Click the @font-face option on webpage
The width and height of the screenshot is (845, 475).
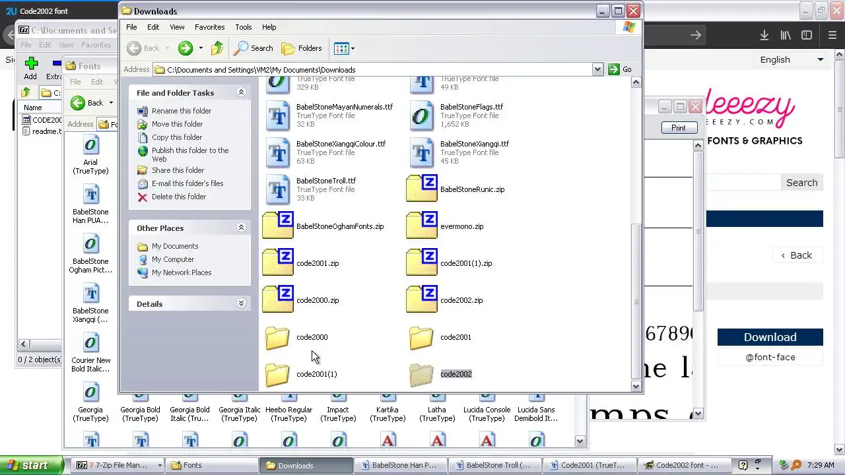click(770, 357)
